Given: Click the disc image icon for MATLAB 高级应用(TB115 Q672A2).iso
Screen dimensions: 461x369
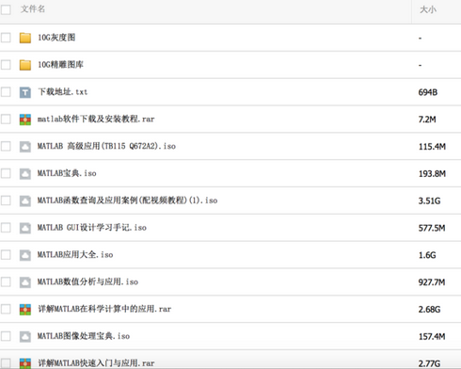Looking at the screenshot, I should click(25, 147).
